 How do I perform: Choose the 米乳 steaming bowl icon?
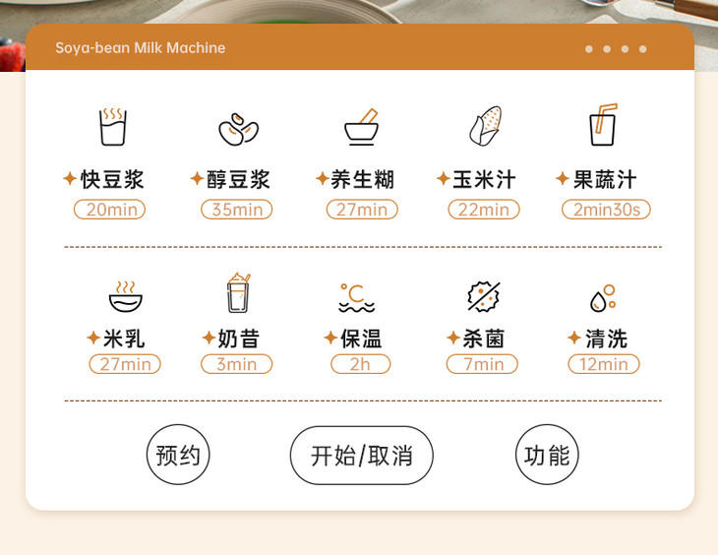pyautogui.click(x=126, y=296)
